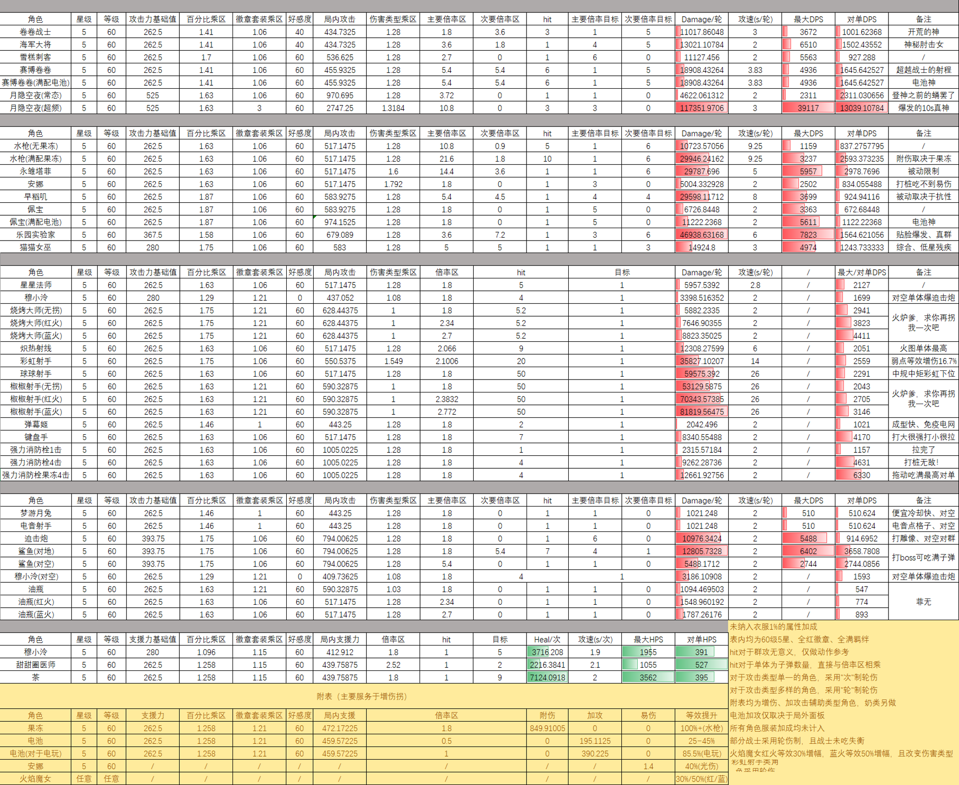Viewport: 959px width, 785px height.
Task: Select the 火焰魔女 row name cell
Action: [35, 779]
